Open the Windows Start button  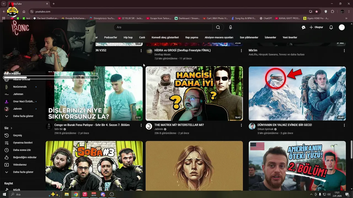(x=4, y=194)
